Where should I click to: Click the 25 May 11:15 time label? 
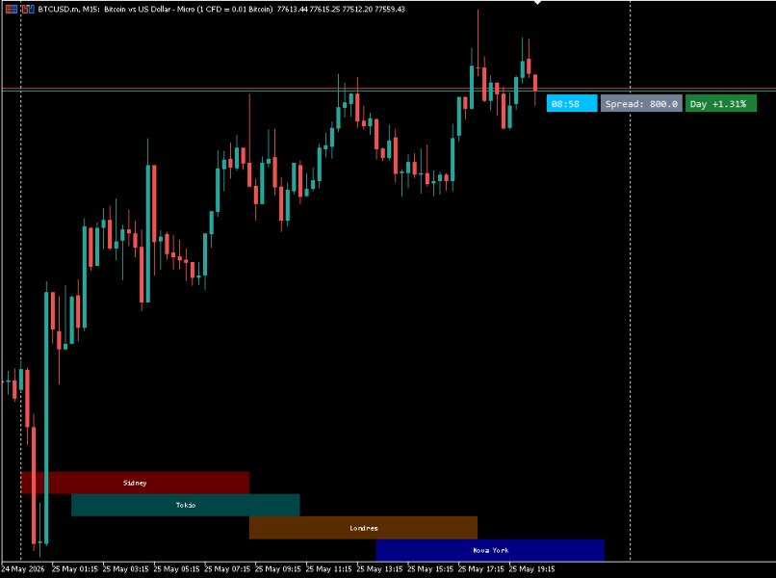tap(328, 569)
